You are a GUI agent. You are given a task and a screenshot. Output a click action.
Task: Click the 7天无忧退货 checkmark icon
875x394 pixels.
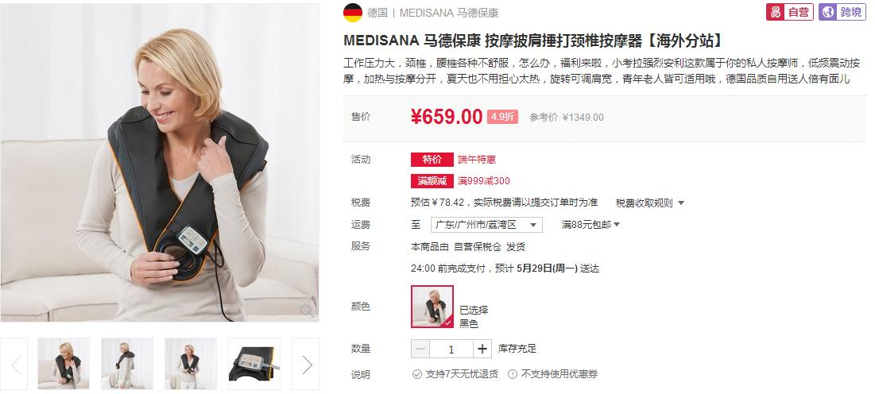point(417,374)
